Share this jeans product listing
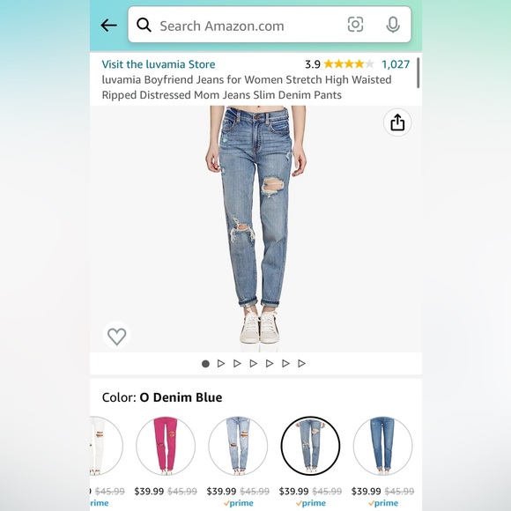The height and width of the screenshot is (511, 511). click(397, 122)
